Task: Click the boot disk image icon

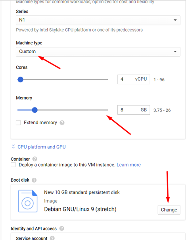Action: (28, 201)
